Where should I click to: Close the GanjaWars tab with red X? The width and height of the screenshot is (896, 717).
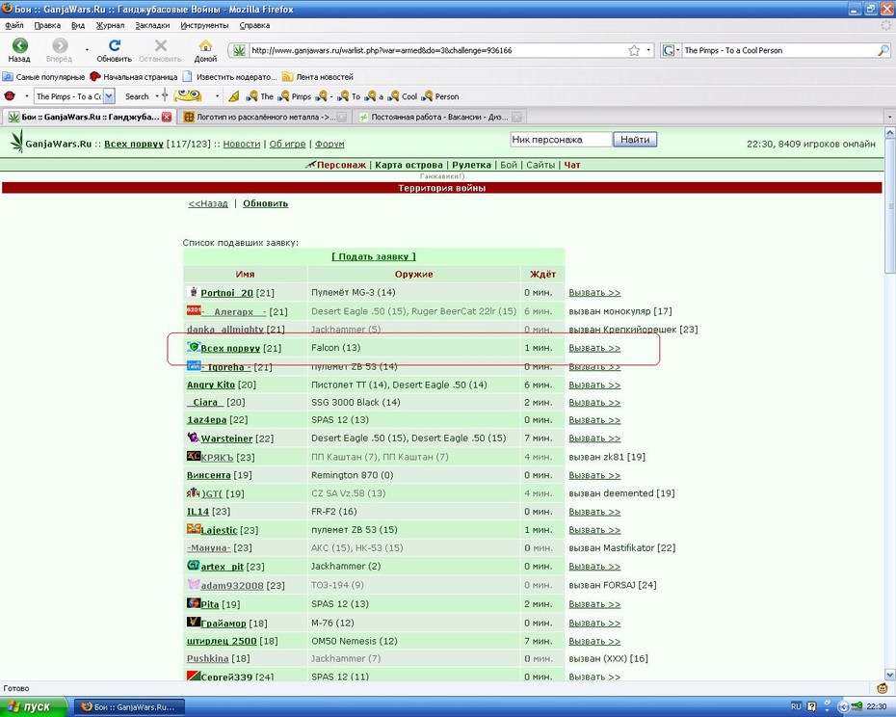pyautogui.click(x=167, y=117)
